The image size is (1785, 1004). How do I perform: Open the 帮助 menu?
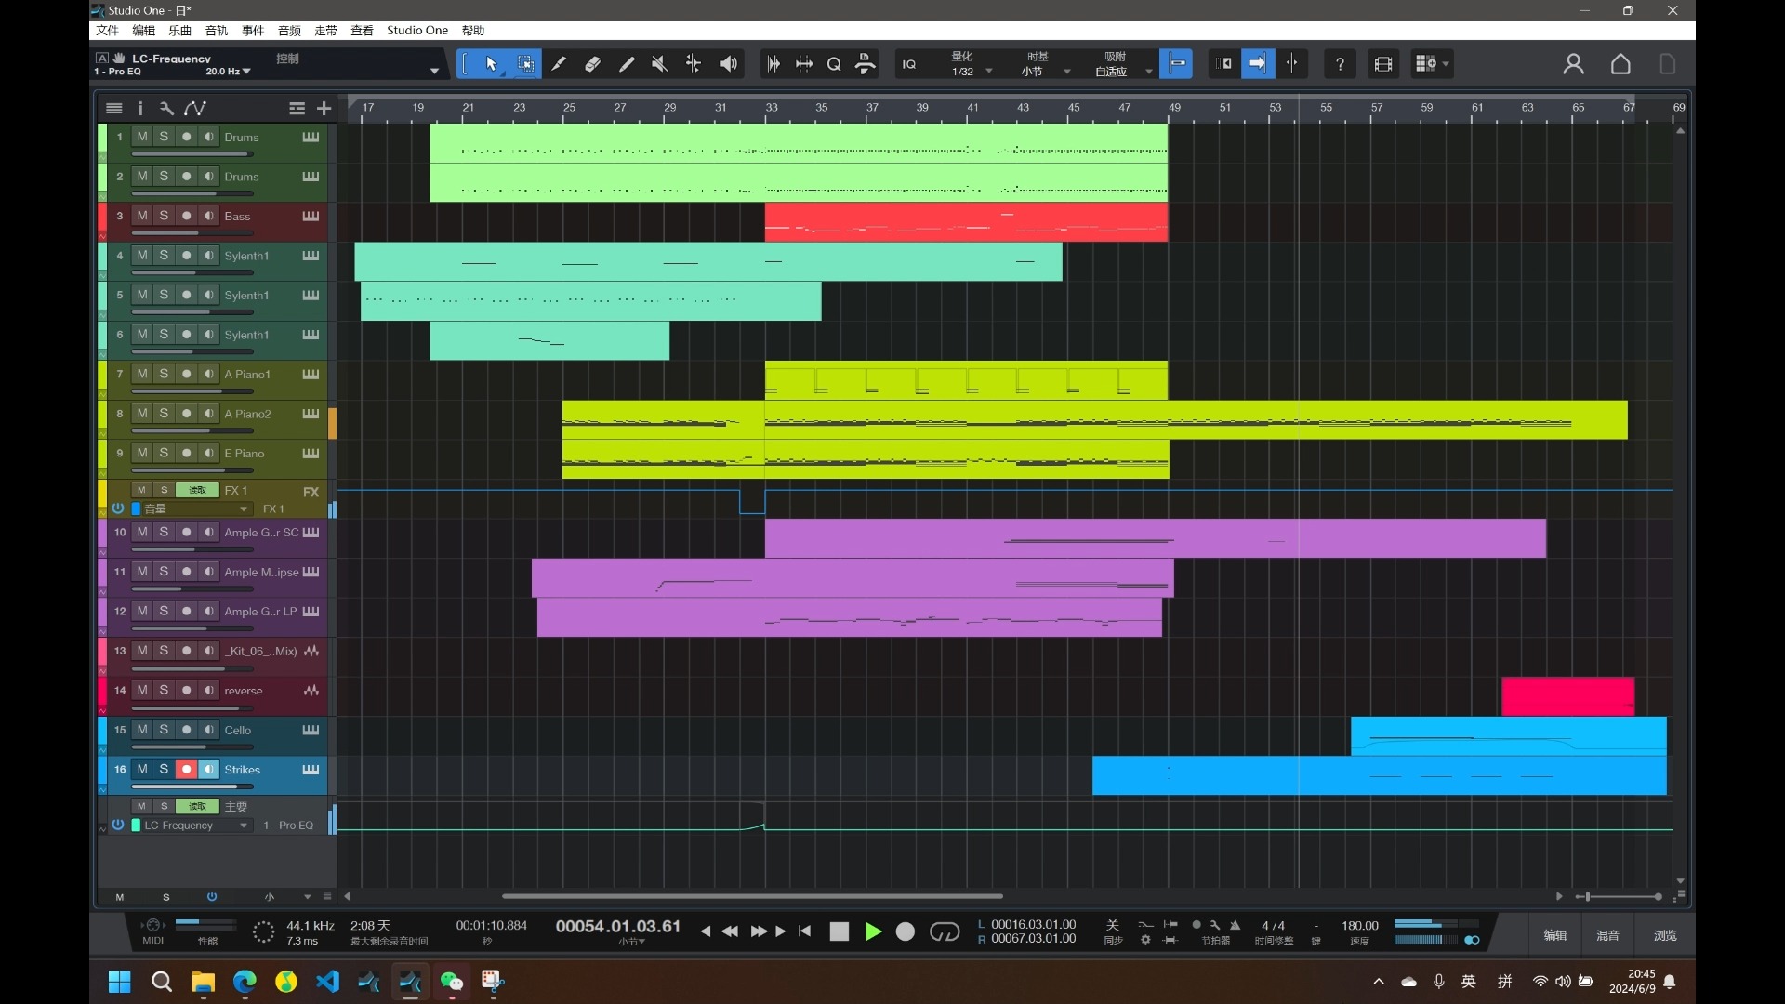point(473,30)
